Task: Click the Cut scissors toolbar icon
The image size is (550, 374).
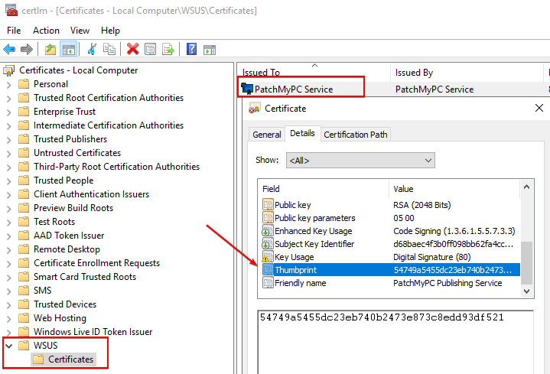Action: (92, 50)
